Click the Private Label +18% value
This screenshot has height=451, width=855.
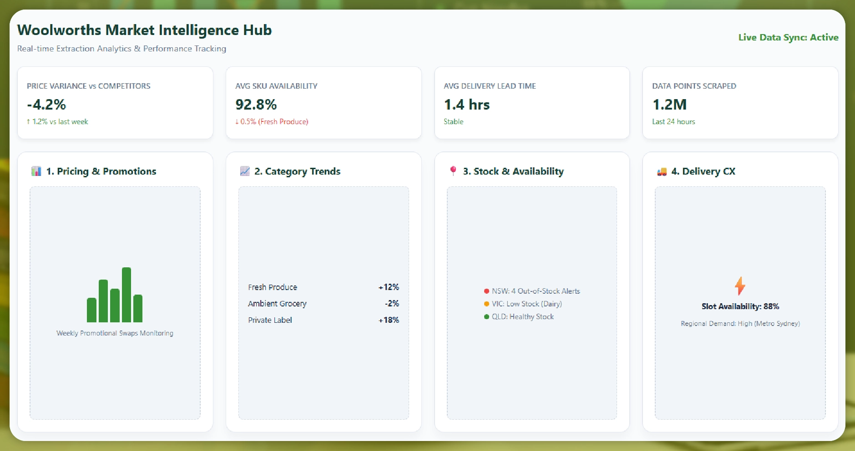(x=389, y=320)
